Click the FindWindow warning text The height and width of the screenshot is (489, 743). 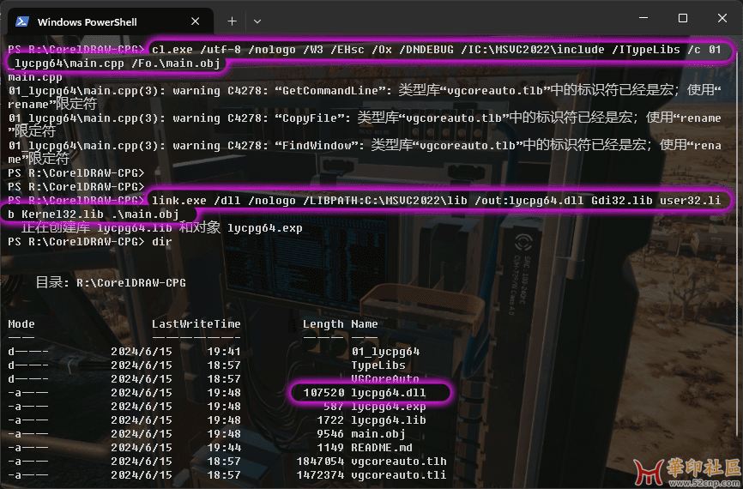[365, 152]
